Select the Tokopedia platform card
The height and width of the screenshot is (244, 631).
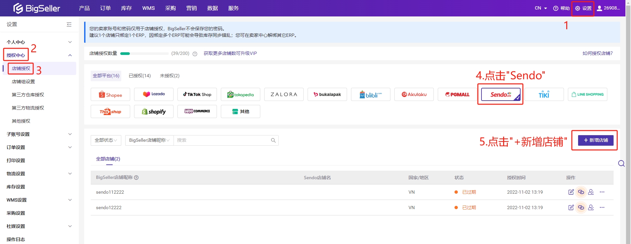pos(241,94)
